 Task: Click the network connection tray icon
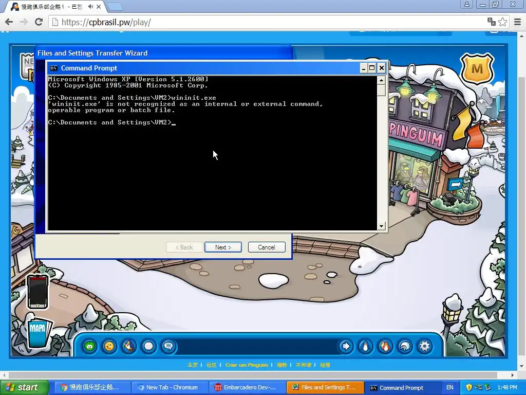coord(478,388)
